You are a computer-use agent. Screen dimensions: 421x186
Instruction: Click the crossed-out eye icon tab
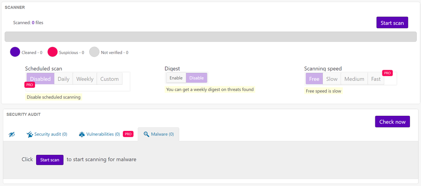click(12, 134)
